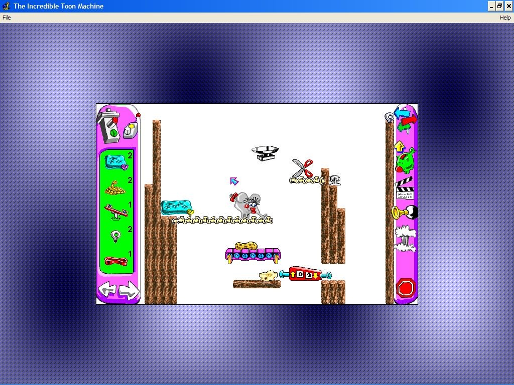Select the red-handled scissors

pyautogui.click(x=302, y=168)
